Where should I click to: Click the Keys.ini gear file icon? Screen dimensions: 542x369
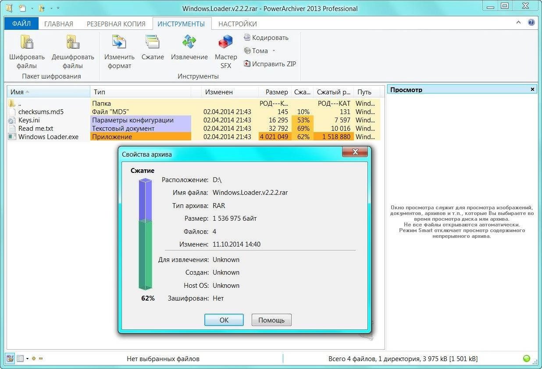(x=12, y=120)
